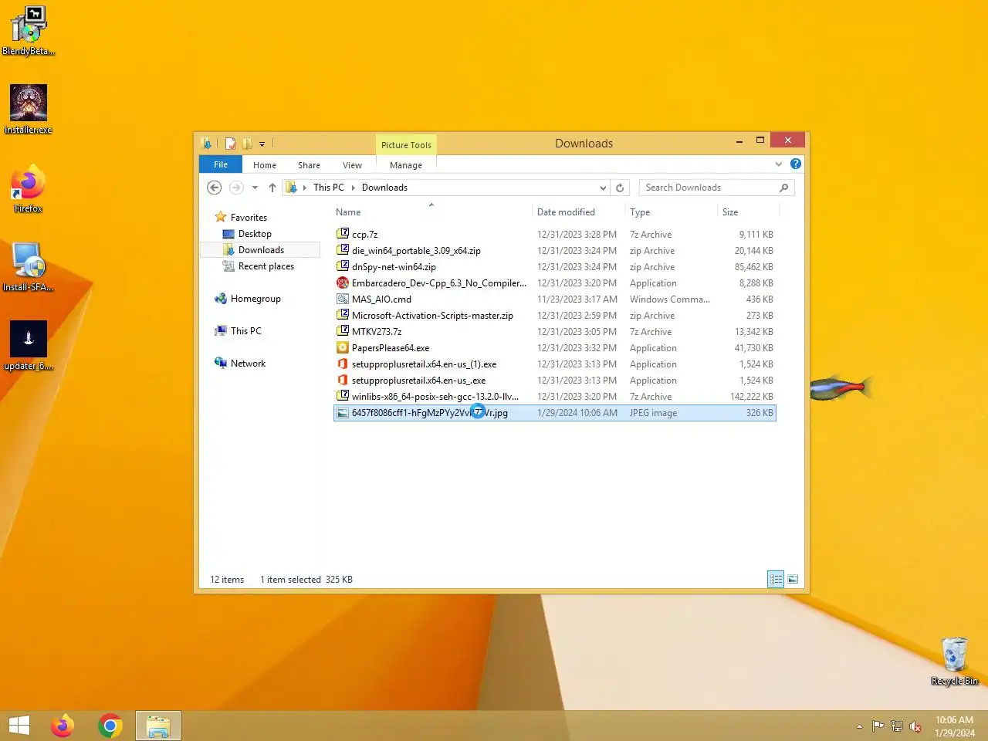Show hidden tray icons arrow
The height and width of the screenshot is (741, 988).
coord(859,726)
